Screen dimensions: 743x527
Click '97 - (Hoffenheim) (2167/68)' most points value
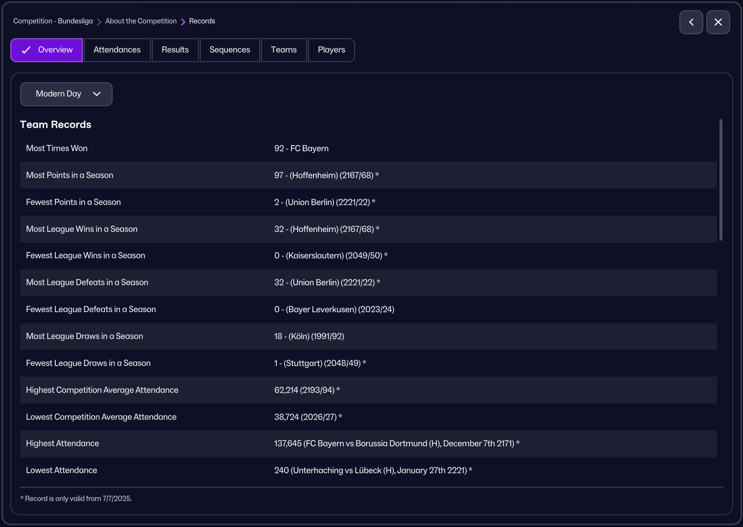click(x=327, y=175)
